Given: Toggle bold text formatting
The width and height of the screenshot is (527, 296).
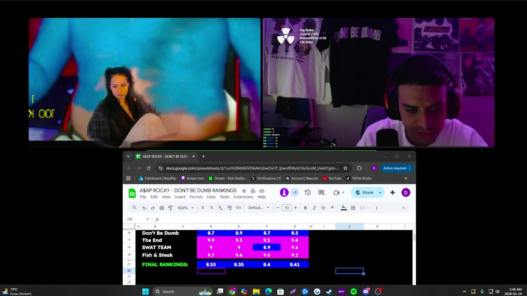Looking at the screenshot, I should tap(305, 208).
